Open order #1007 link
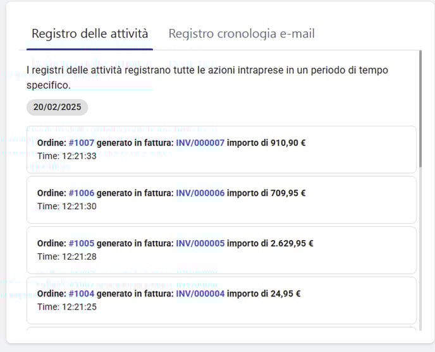Screen dimensions: 435x352 pyautogui.click(x=81, y=143)
